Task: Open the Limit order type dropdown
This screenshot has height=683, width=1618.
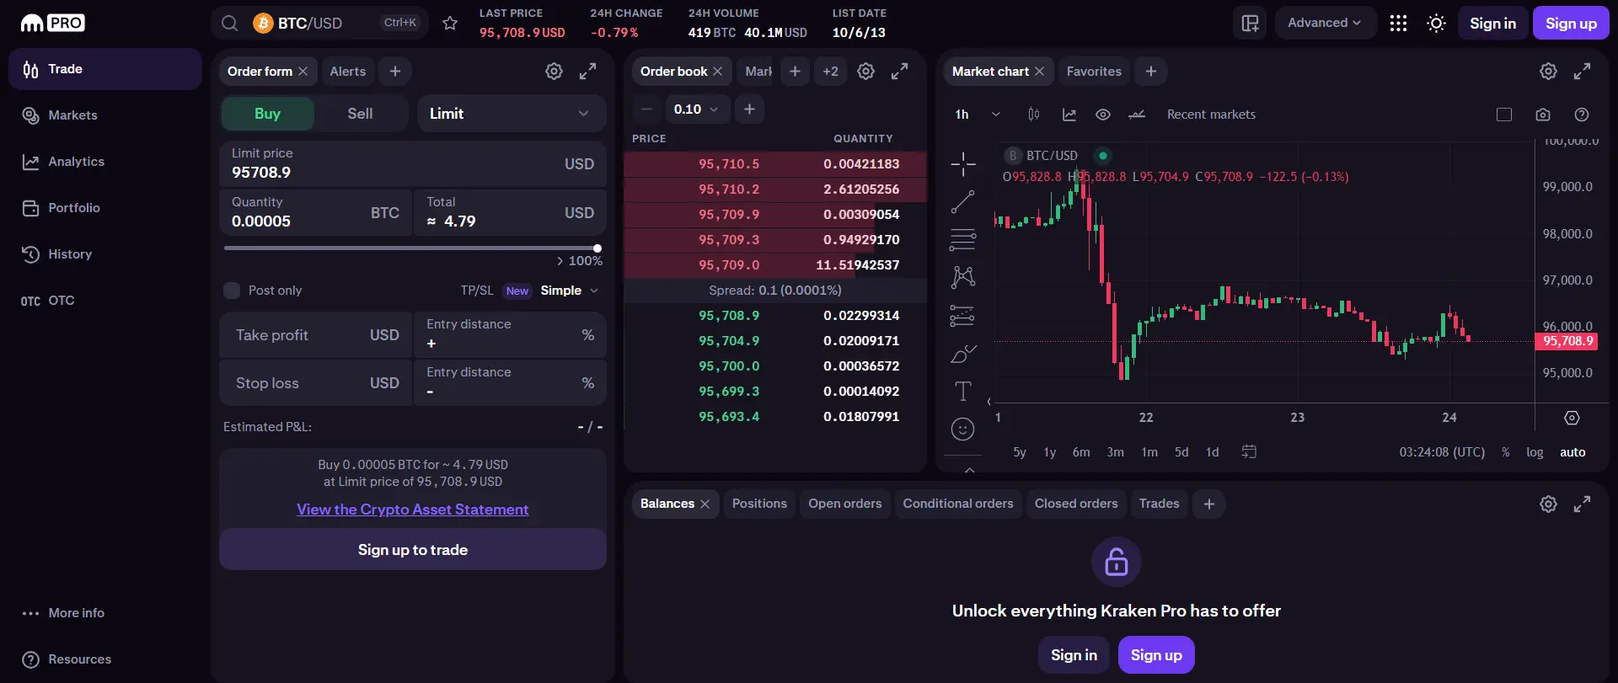Action: pyautogui.click(x=512, y=114)
